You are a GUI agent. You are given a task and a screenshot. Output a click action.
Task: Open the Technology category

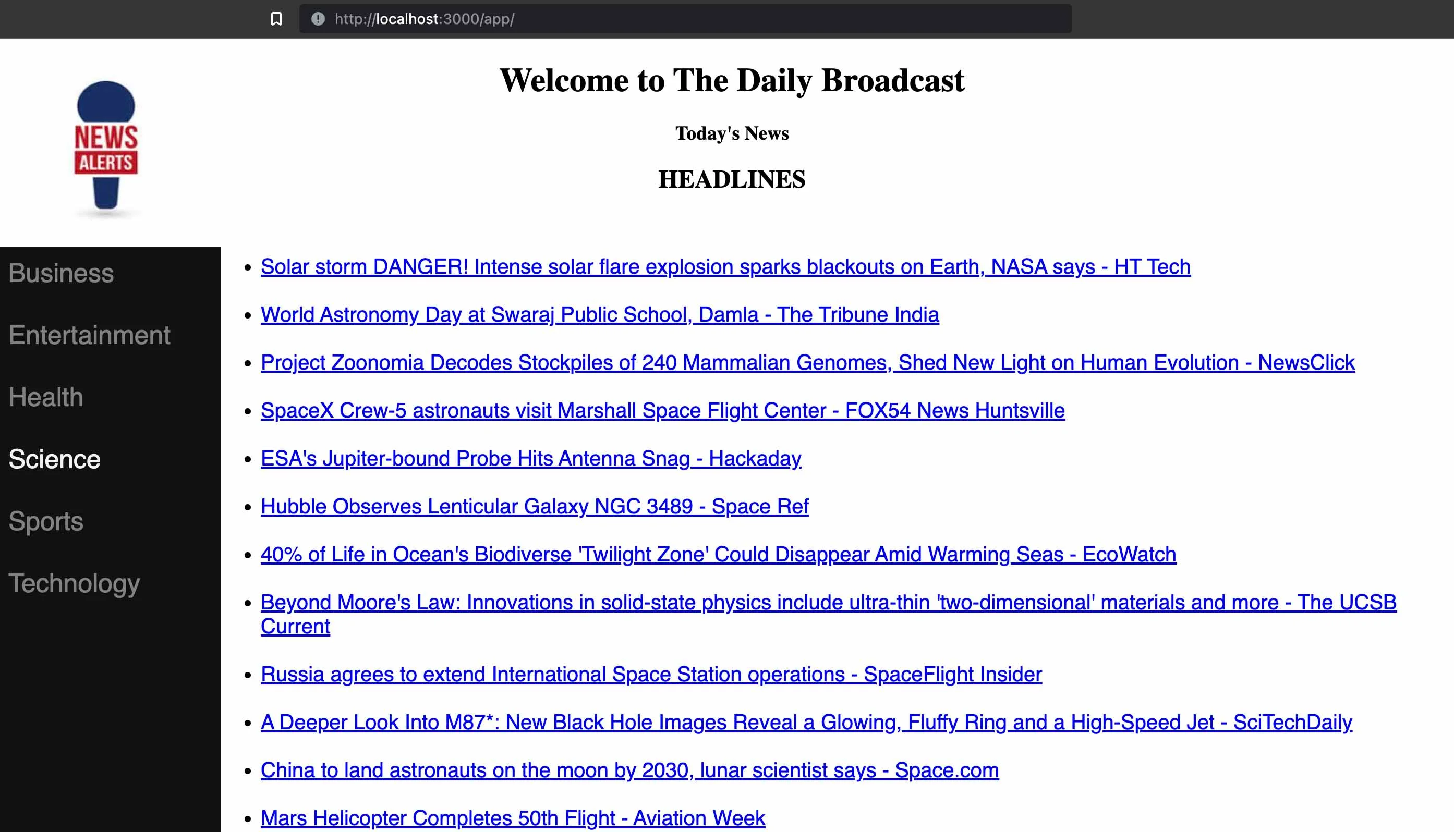(x=74, y=583)
